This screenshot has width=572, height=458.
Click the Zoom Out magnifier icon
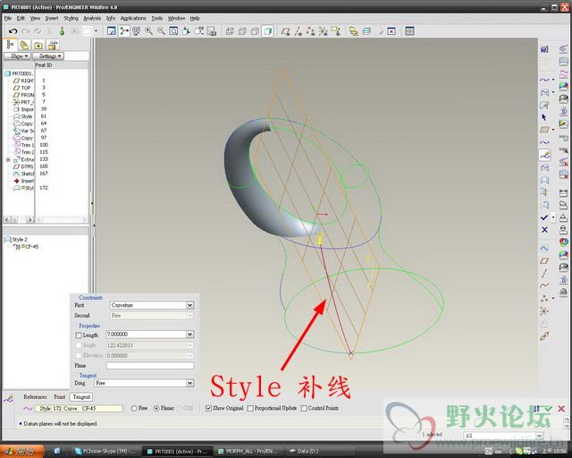tap(161, 31)
